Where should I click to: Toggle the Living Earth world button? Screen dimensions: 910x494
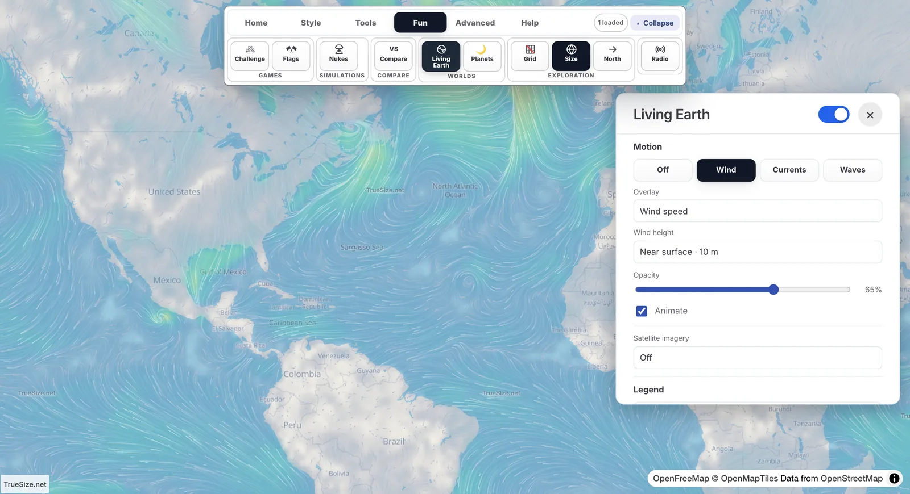[441, 56]
